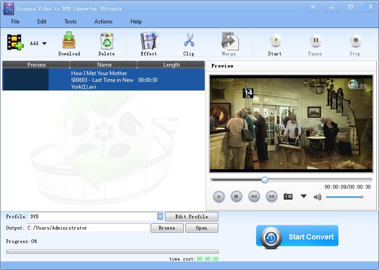The width and height of the screenshot is (379, 270).
Task: Pause the conversion
Action: 315,44
